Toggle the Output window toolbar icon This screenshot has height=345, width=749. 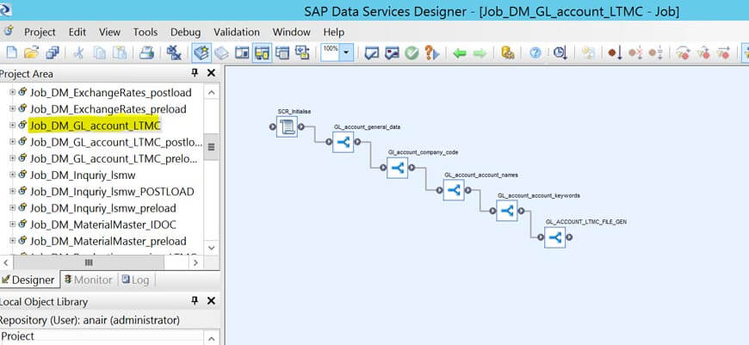tap(282, 53)
